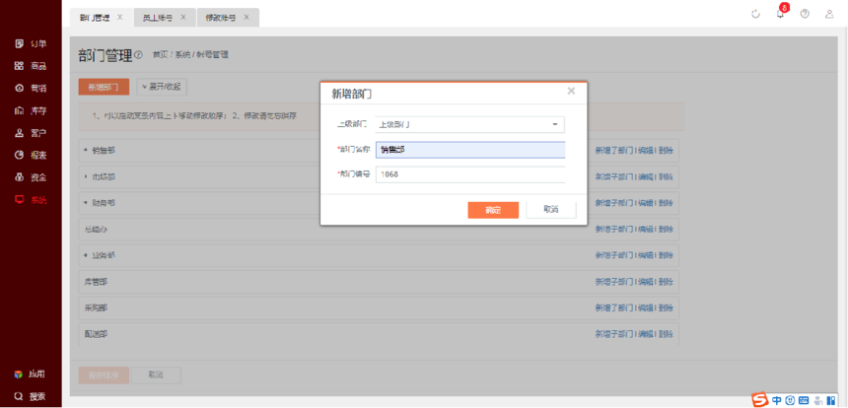This screenshot has width=848, height=408.
Task: Click the 部门编号 field showing 1068
Action: tap(469, 174)
